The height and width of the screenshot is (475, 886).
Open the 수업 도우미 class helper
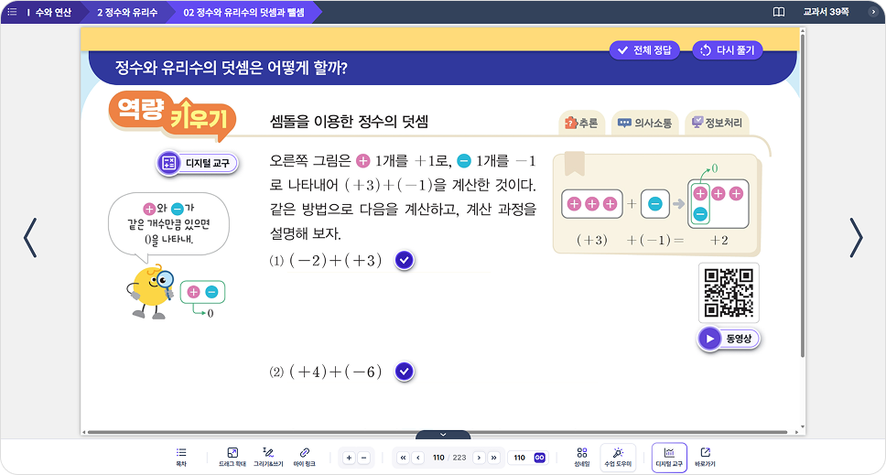(618, 456)
